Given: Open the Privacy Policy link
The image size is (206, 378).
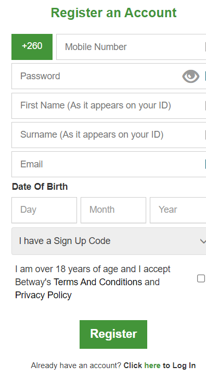Looking at the screenshot, I should (x=43, y=295).
